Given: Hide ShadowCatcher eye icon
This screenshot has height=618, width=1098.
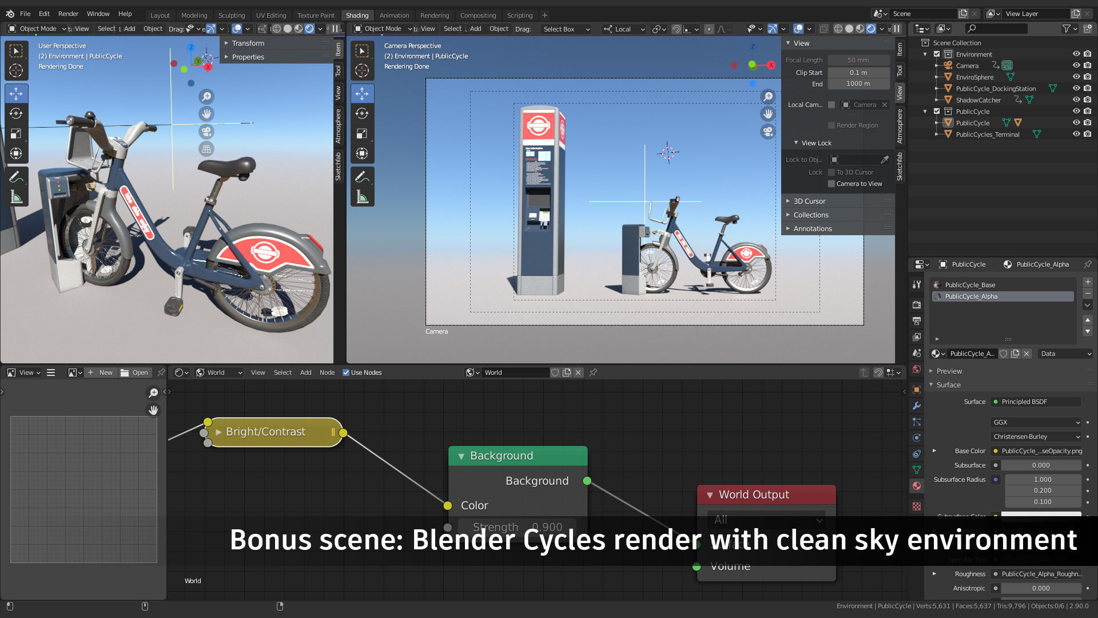Looking at the screenshot, I should [1076, 100].
